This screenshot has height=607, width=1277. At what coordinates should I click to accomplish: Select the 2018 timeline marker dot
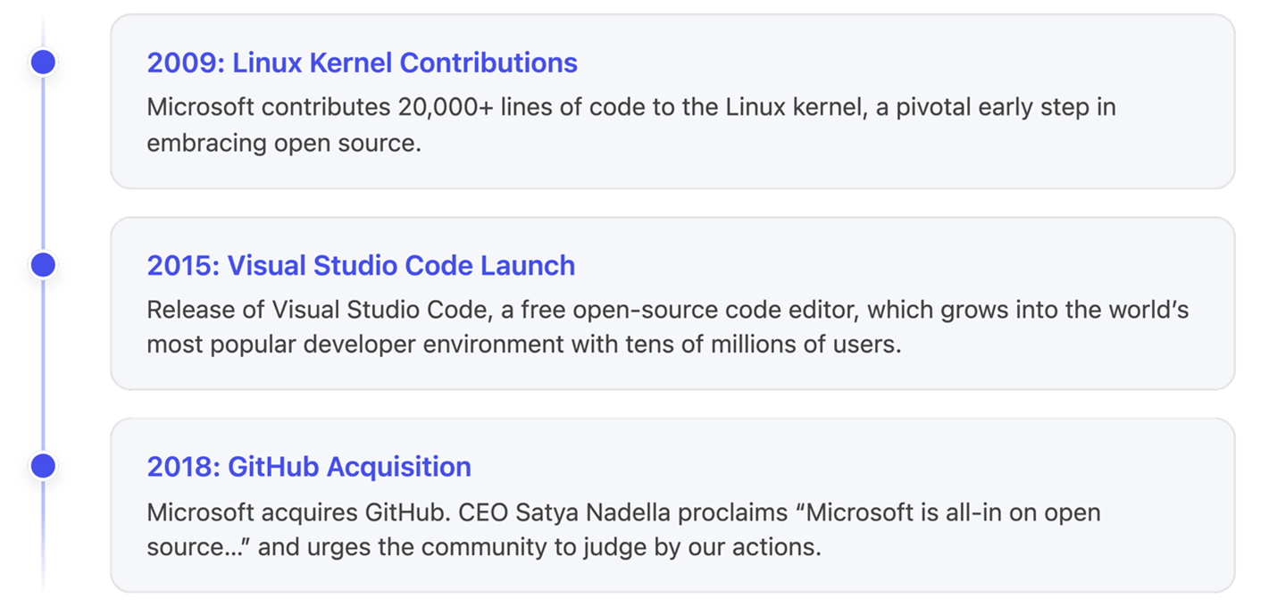(x=43, y=466)
